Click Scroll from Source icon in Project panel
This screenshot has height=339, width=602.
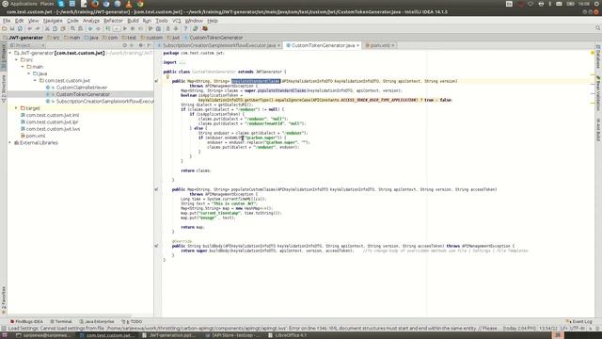(125, 45)
